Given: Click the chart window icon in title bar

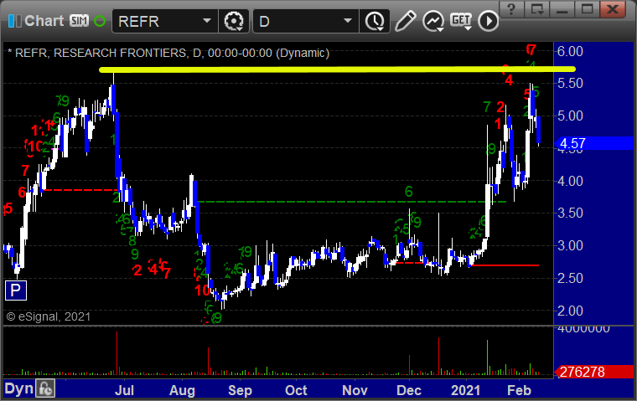Looking at the screenshot, I should coord(14,21).
